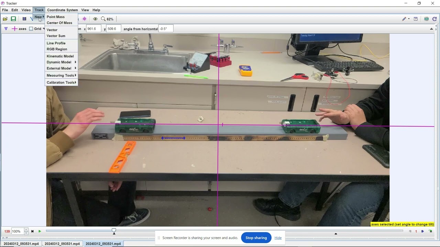Screen dimensions: 440x247
Task: Choose Vector Sum from the menu
Action: coord(61,36)
